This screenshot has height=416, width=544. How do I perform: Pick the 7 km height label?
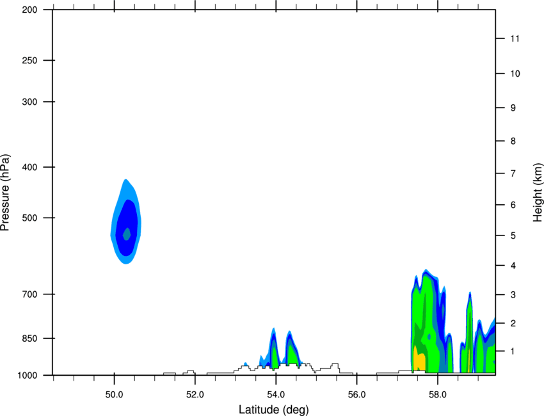513,173
